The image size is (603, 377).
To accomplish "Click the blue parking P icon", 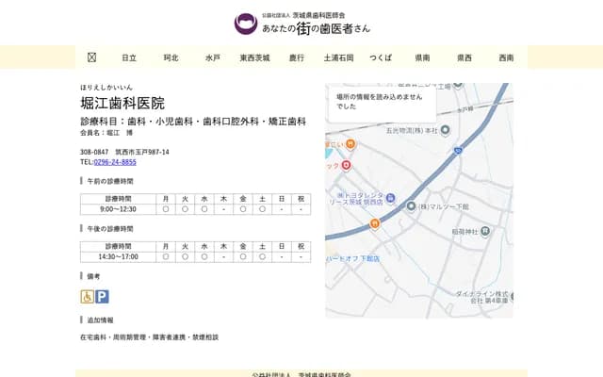I will point(102,297).
